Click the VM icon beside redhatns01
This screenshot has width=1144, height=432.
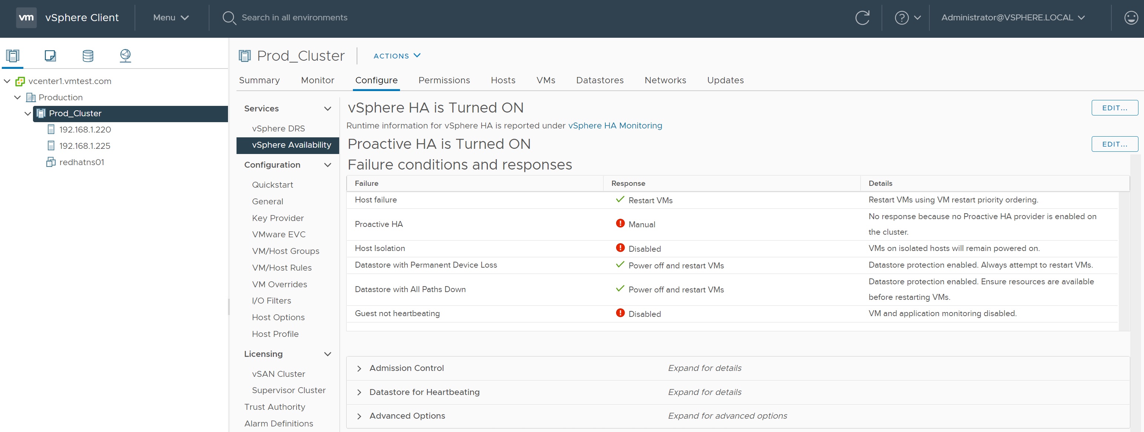click(x=51, y=163)
